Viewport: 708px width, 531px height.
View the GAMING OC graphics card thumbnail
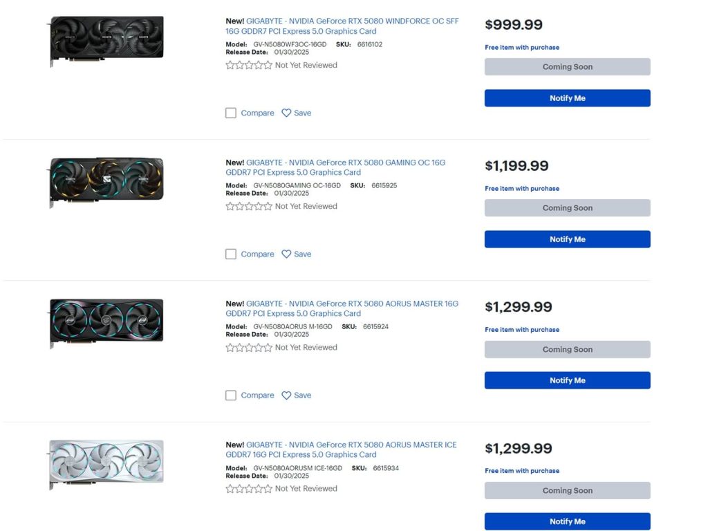[x=106, y=180]
